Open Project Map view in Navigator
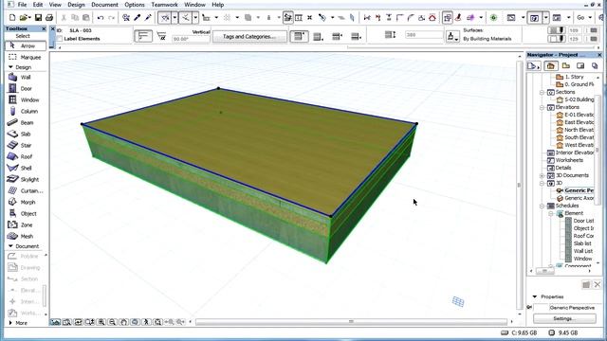Screen dimensions: 607x341 click(x=551, y=66)
